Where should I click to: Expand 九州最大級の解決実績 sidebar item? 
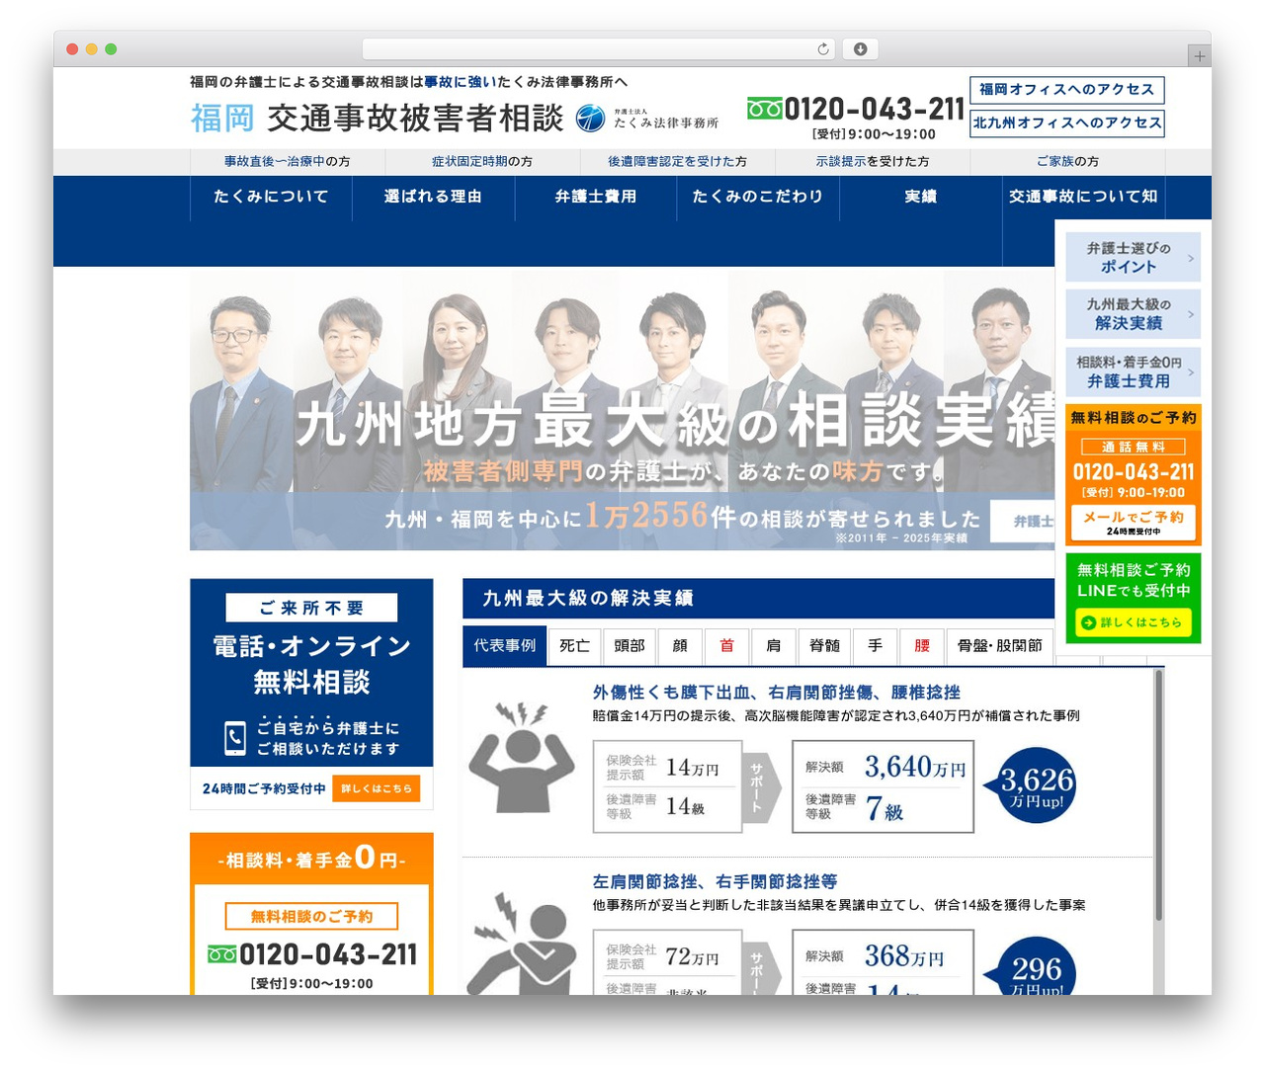1133,314
